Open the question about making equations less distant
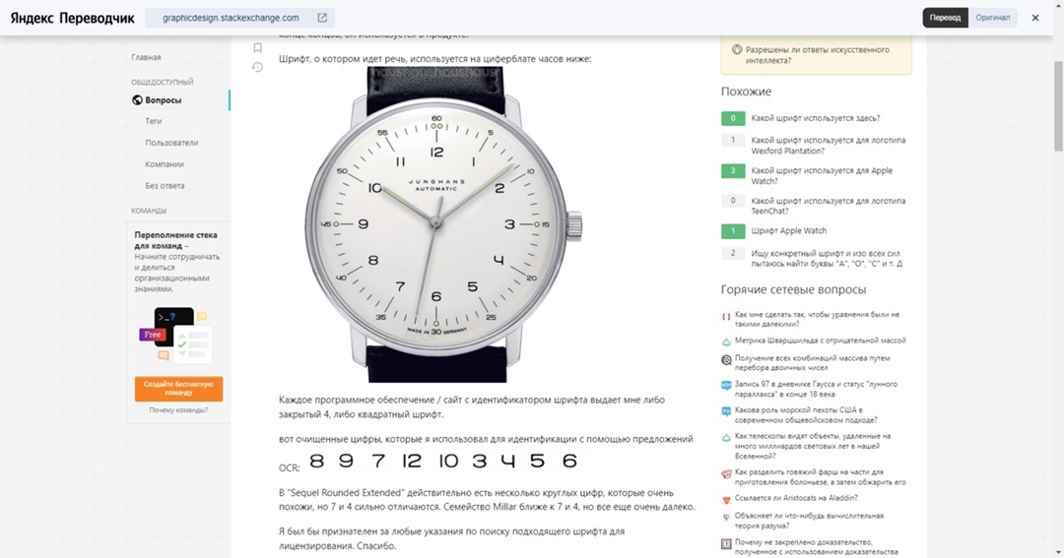This screenshot has height=558, width=1064. (x=817, y=319)
